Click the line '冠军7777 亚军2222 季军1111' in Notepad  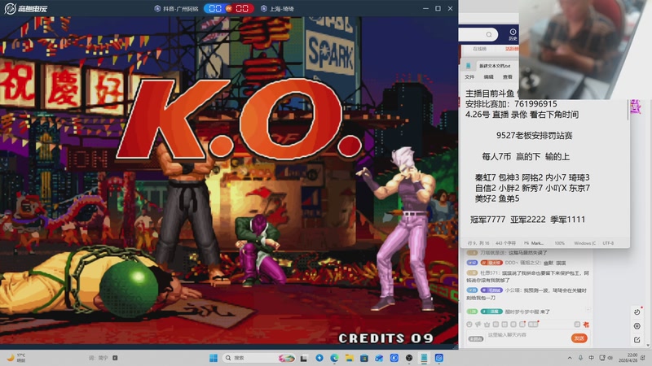(527, 220)
